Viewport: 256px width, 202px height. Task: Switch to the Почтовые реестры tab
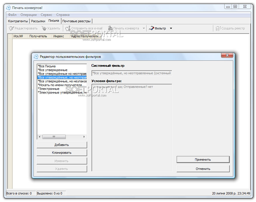pos(76,21)
